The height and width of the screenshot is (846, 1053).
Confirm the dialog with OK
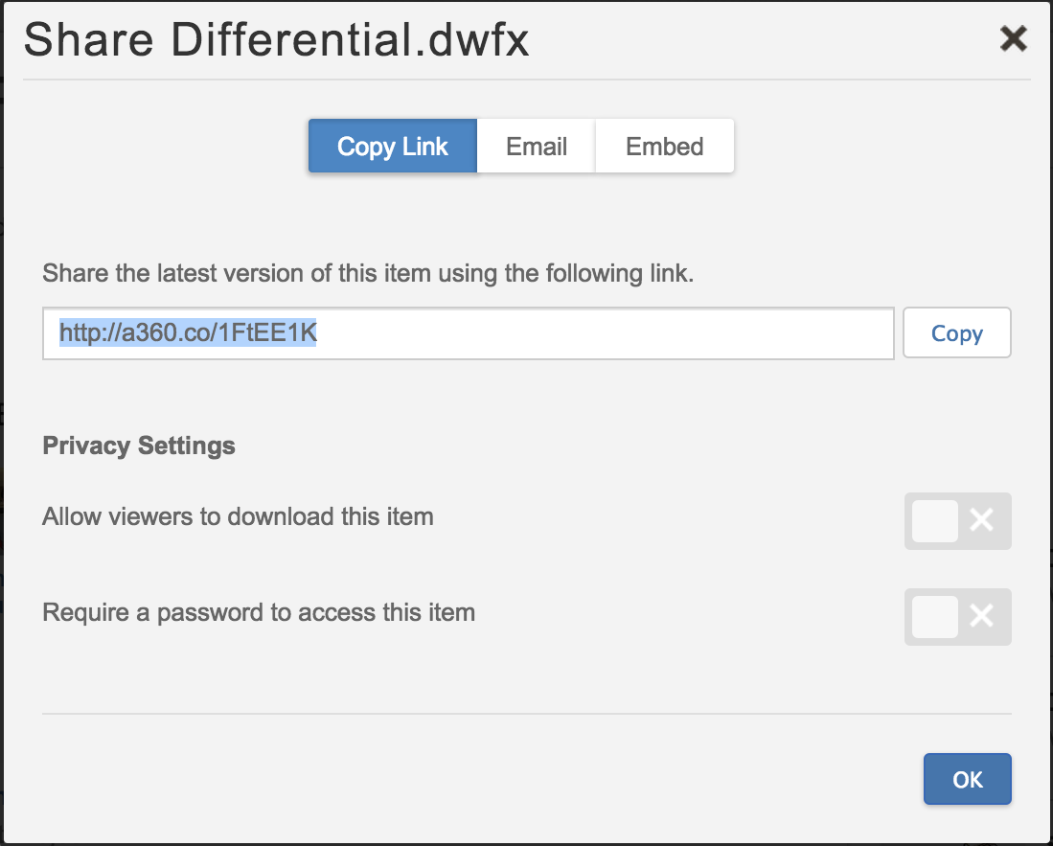tap(967, 779)
